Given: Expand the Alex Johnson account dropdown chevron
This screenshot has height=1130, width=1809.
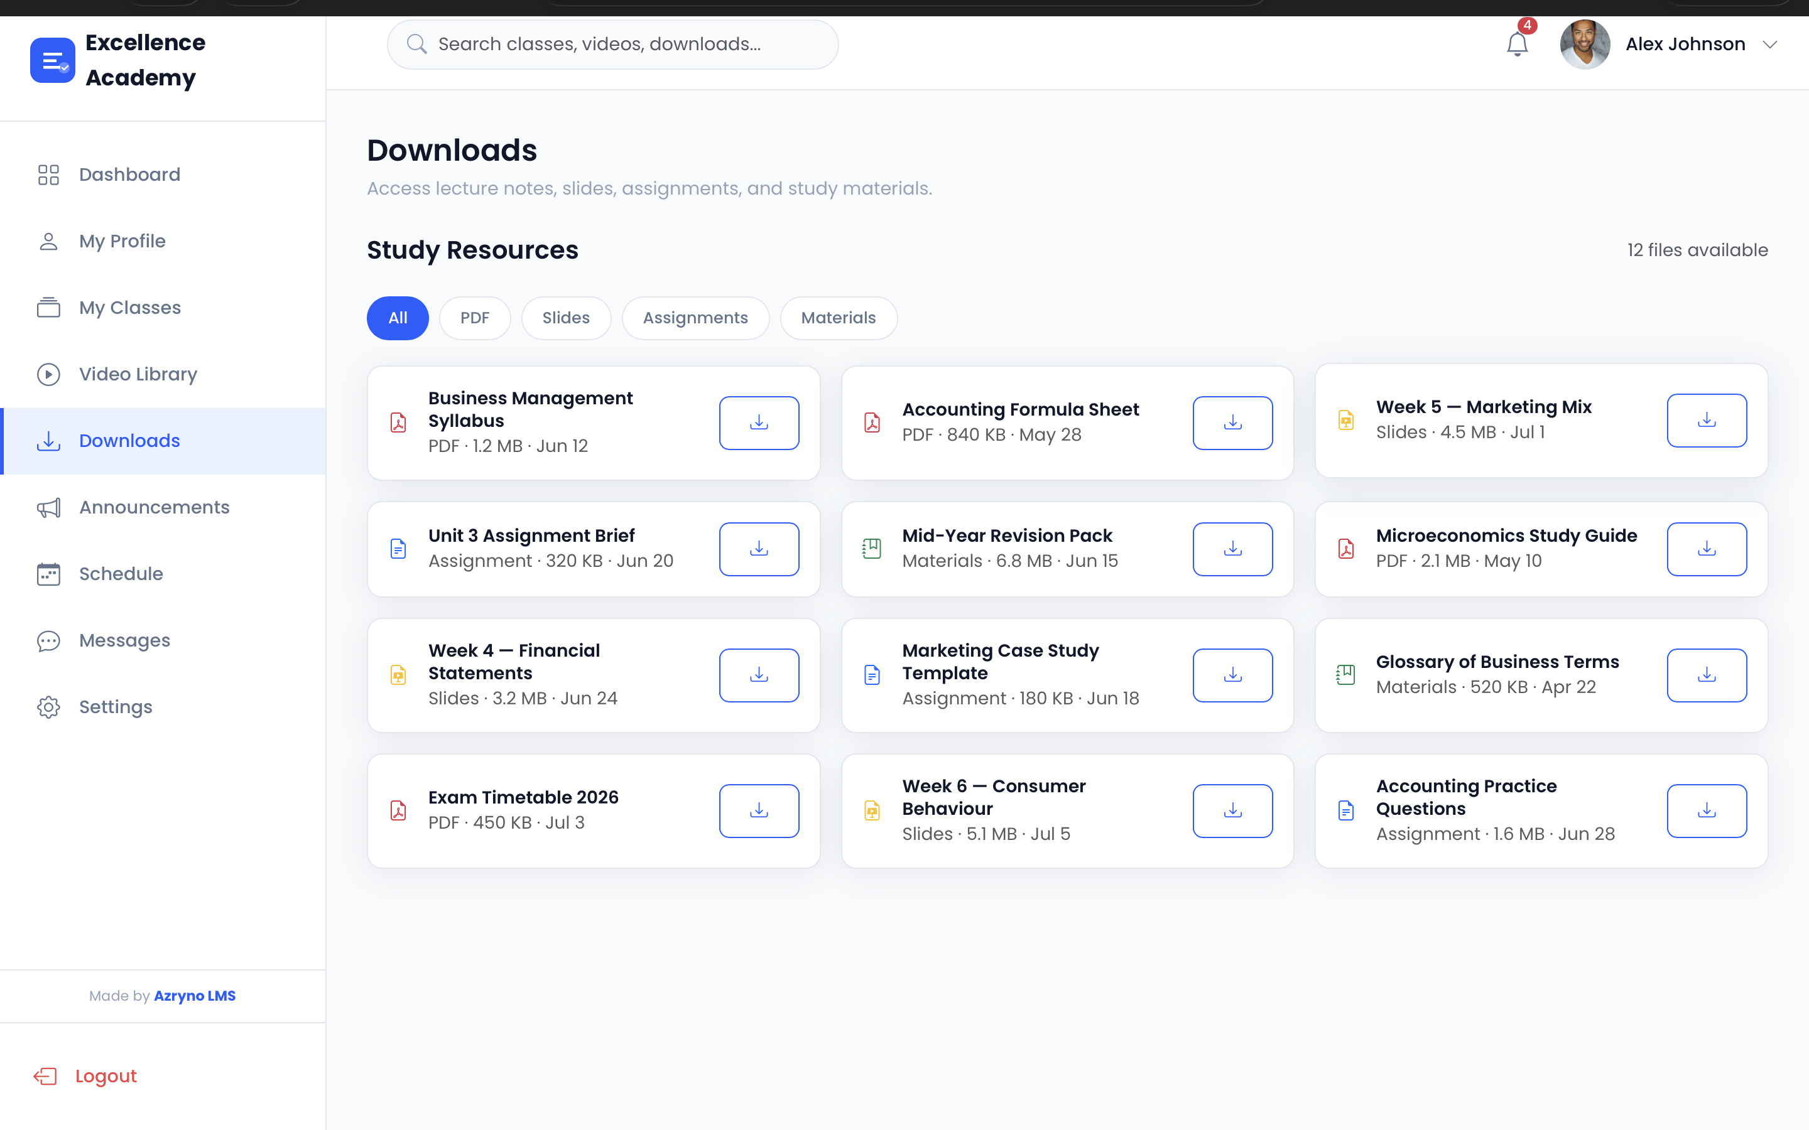Looking at the screenshot, I should tap(1769, 45).
